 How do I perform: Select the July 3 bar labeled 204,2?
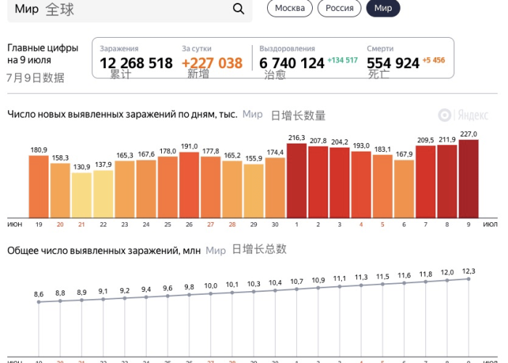(340, 183)
